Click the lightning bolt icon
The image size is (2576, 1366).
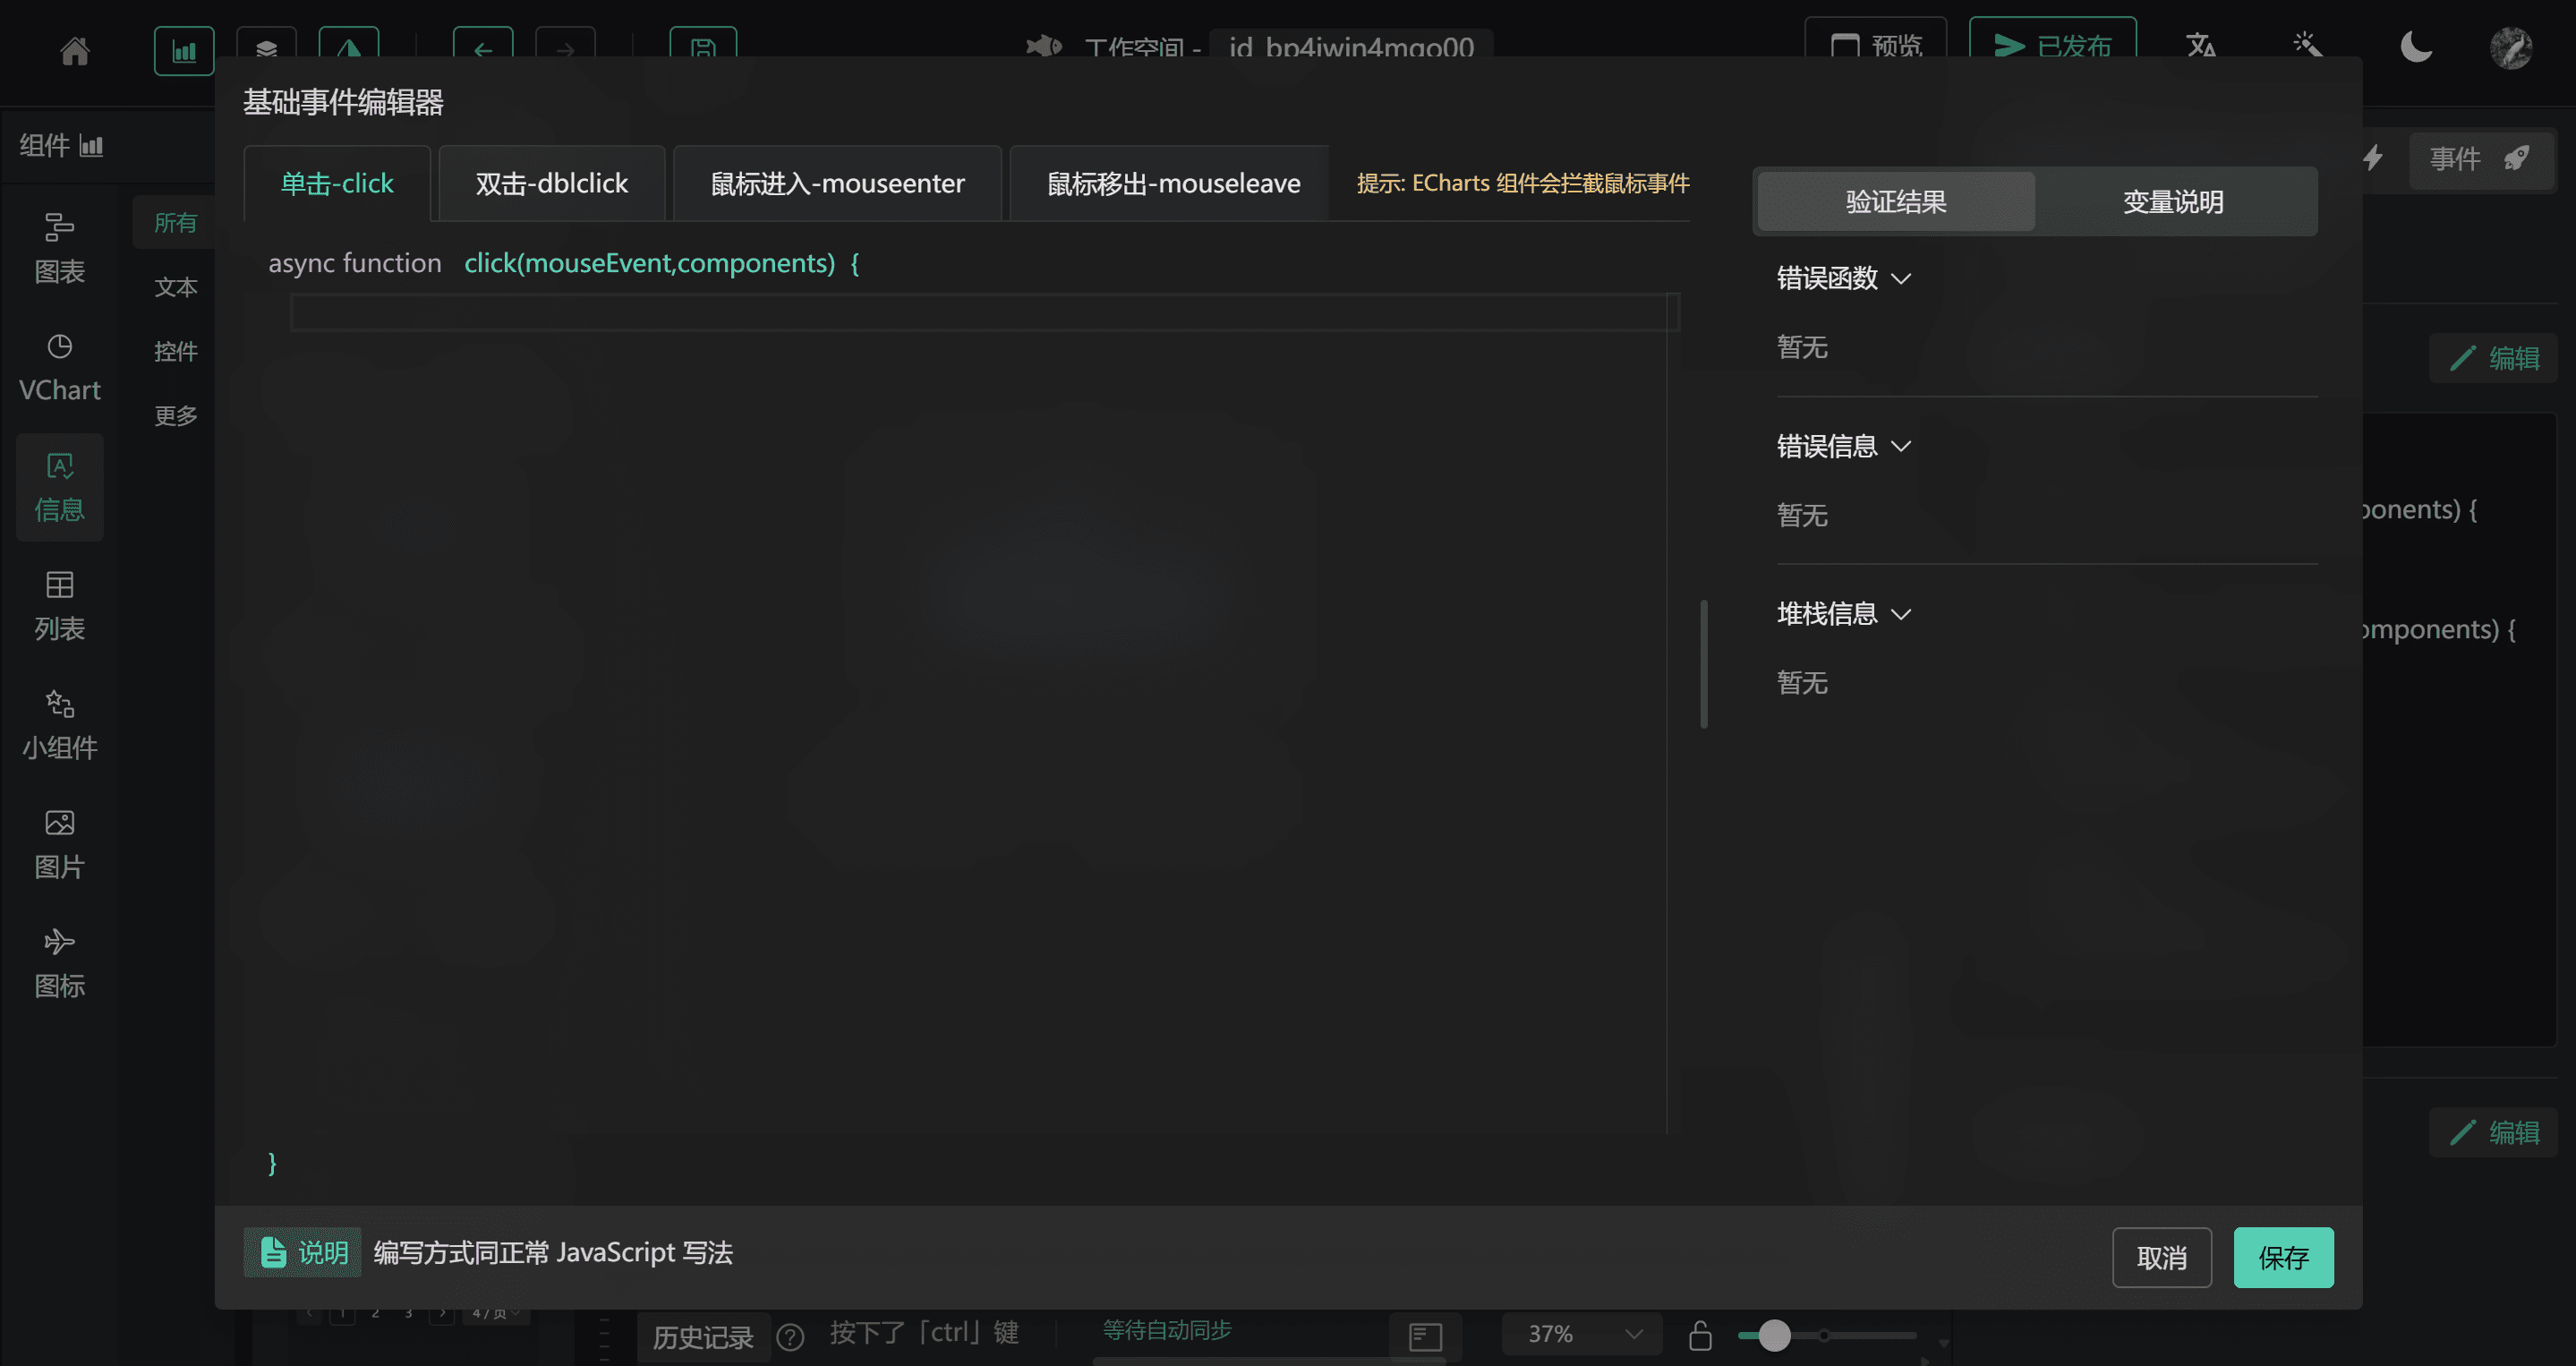[2372, 158]
